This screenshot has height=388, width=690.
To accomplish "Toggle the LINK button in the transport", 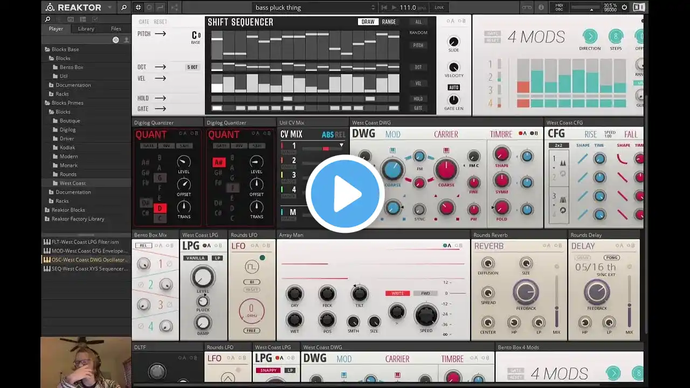I will [x=439, y=8].
